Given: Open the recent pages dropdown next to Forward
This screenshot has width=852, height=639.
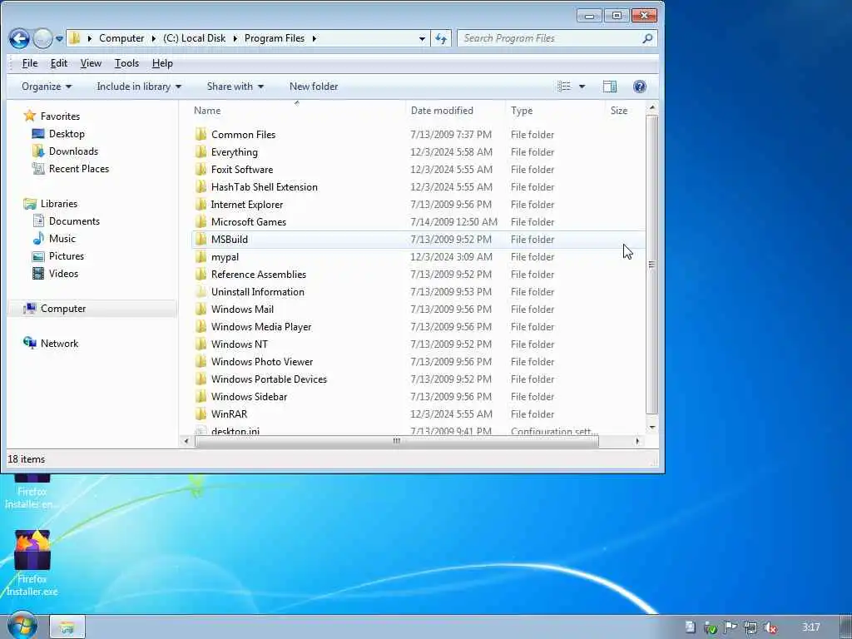Looking at the screenshot, I should pyautogui.click(x=59, y=39).
